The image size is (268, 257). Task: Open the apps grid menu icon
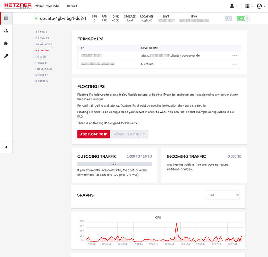(247, 6)
